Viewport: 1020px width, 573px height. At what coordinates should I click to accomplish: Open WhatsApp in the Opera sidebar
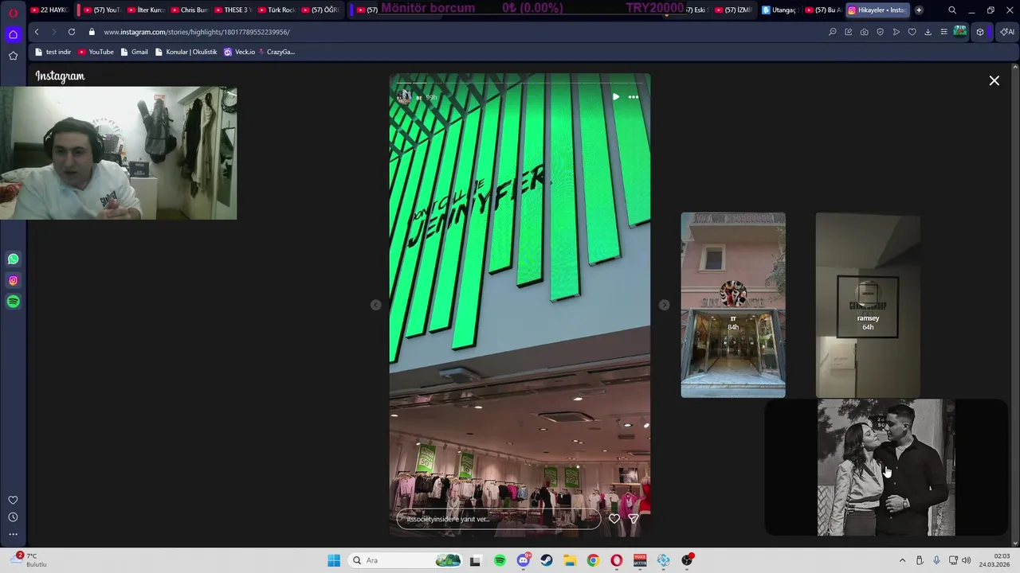click(13, 259)
